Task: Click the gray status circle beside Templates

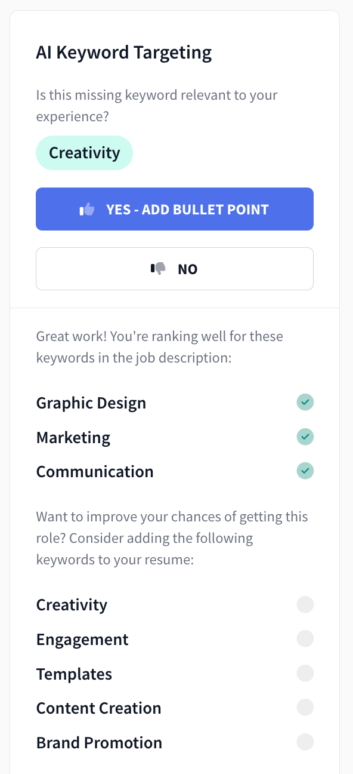Action: [x=305, y=673]
